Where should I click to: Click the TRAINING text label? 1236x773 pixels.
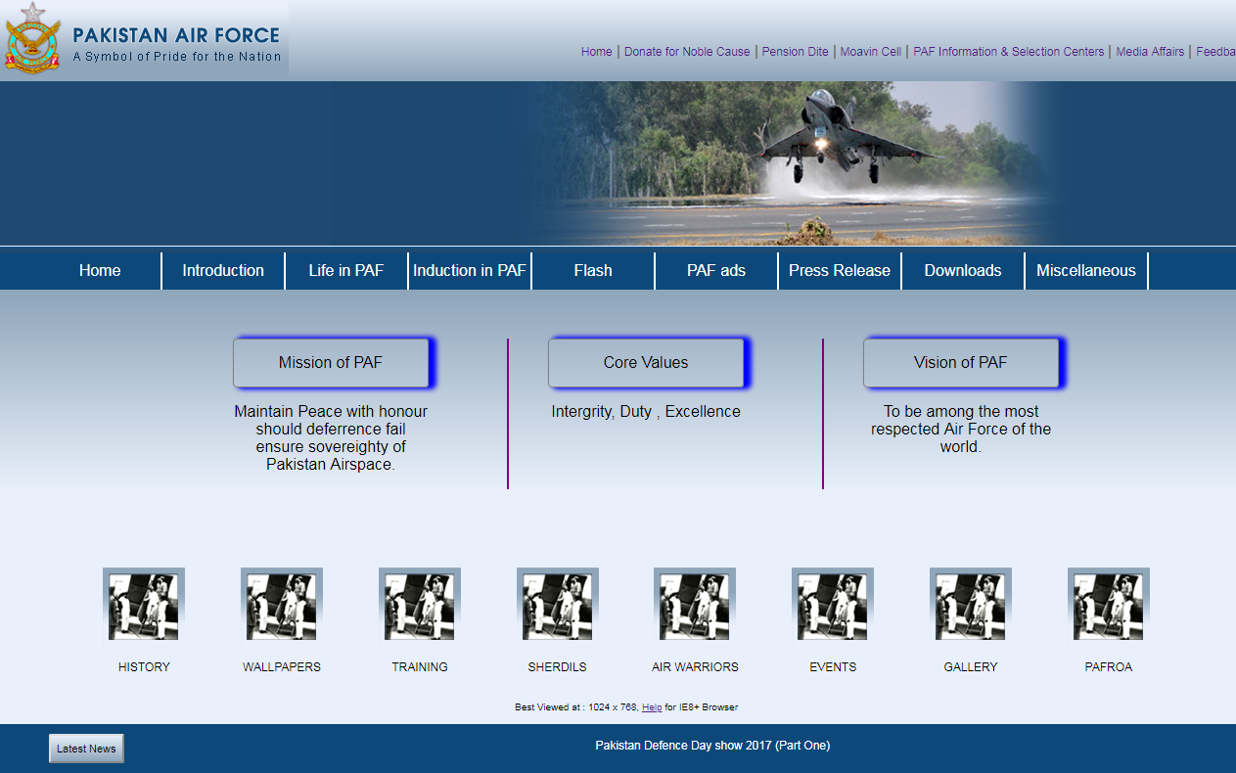pos(420,667)
